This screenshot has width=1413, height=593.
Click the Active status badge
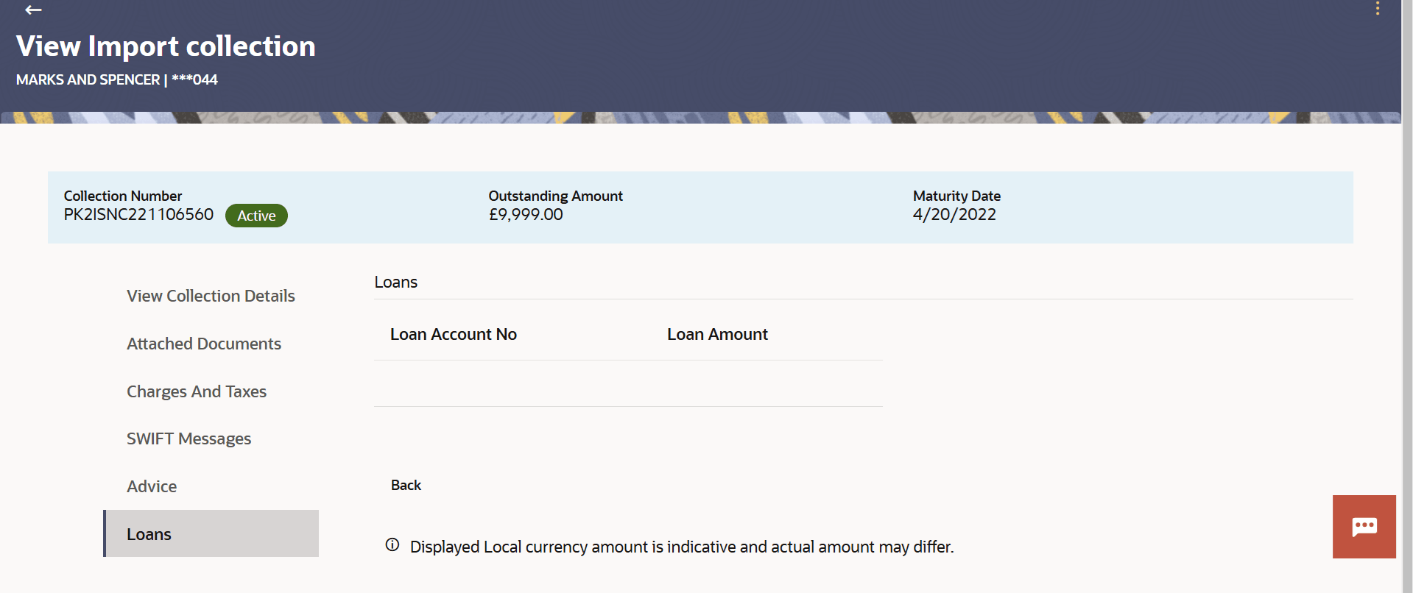point(256,216)
